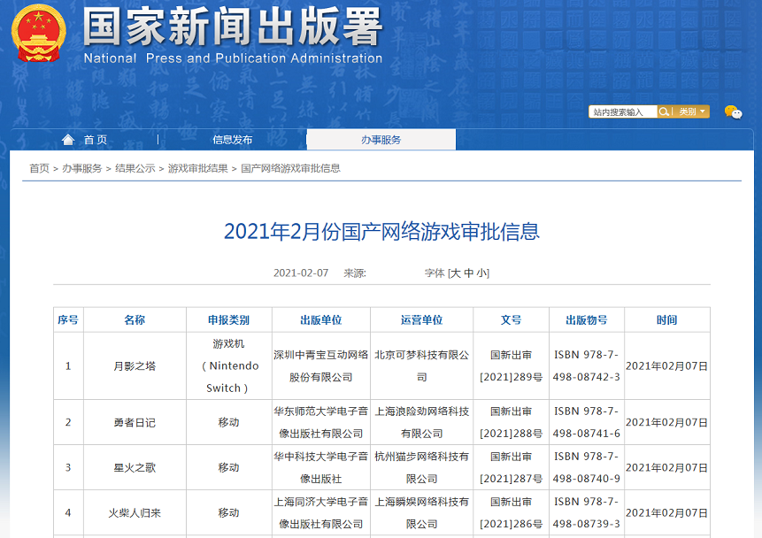762x538 pixels.
Task: Go to 首页 in the navigation bar
Action: point(96,140)
